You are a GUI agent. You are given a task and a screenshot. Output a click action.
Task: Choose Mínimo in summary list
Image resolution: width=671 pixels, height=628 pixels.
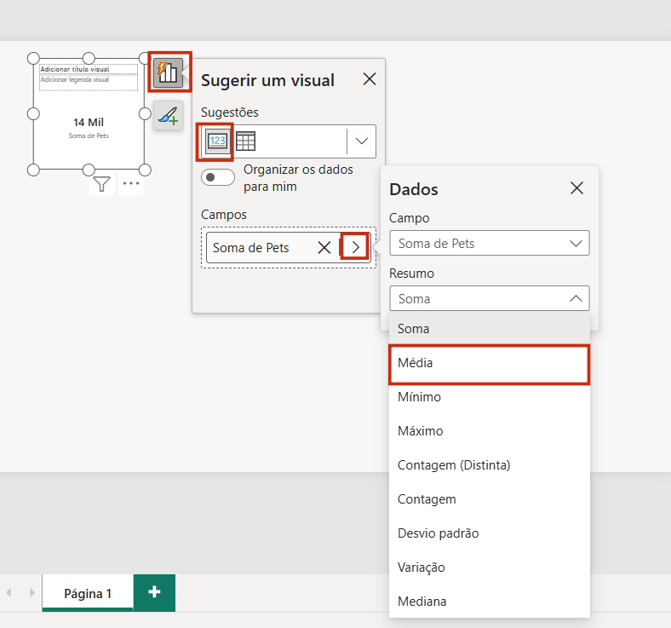[489, 397]
